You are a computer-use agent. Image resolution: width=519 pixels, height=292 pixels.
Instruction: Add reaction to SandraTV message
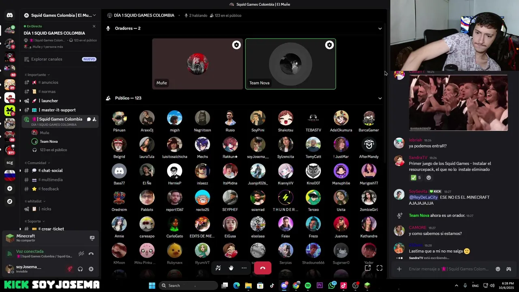(x=429, y=178)
